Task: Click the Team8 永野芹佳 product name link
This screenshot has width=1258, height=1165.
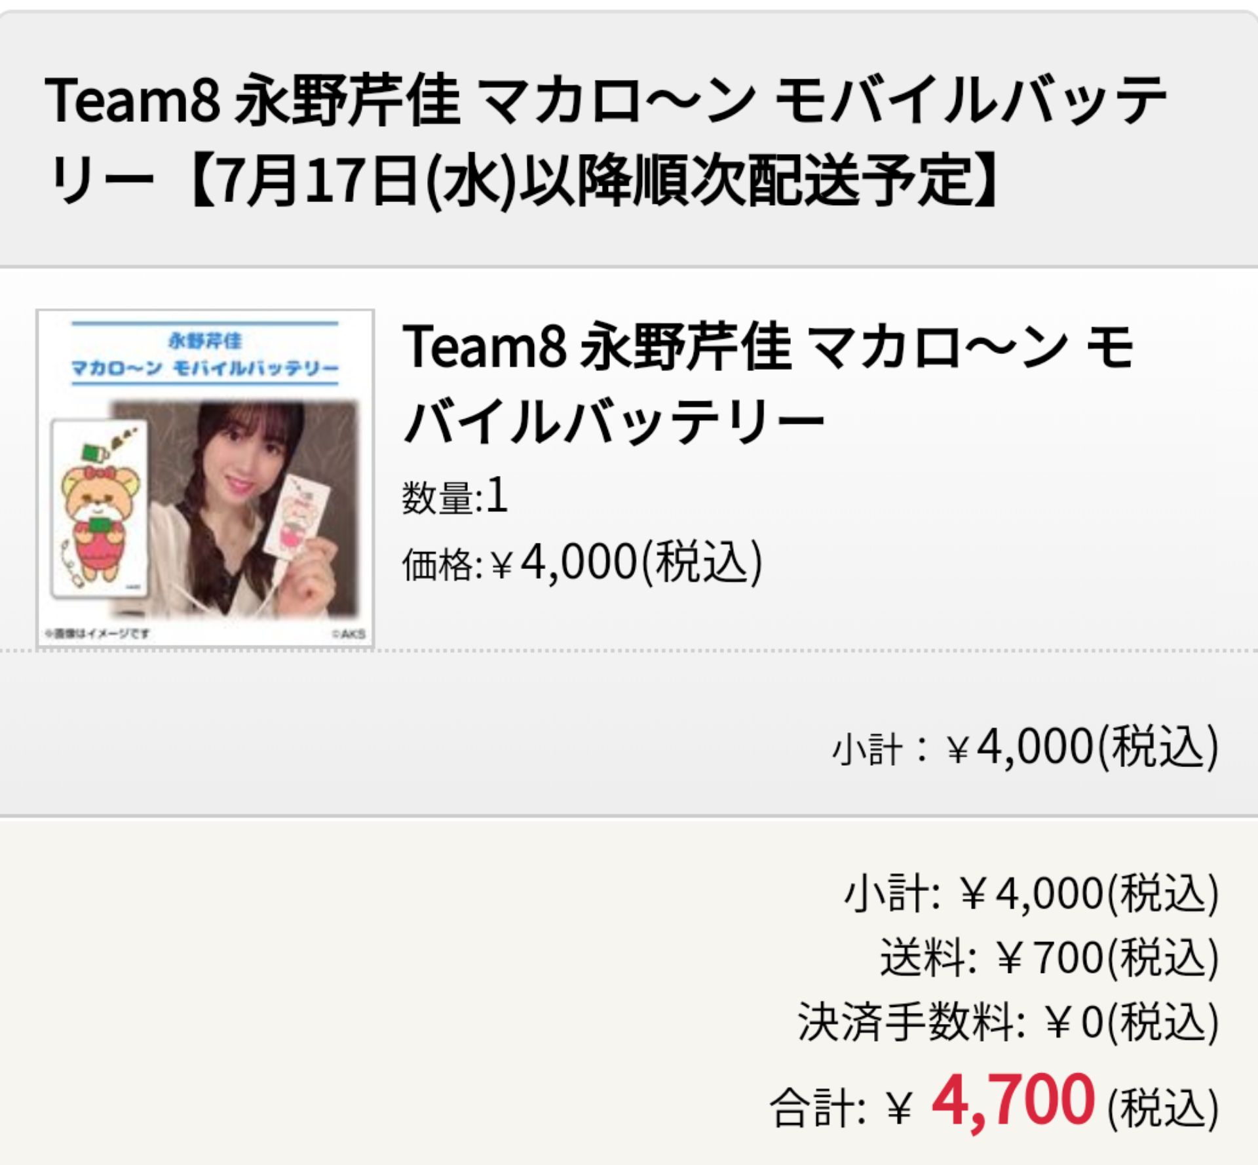Action: tap(768, 384)
